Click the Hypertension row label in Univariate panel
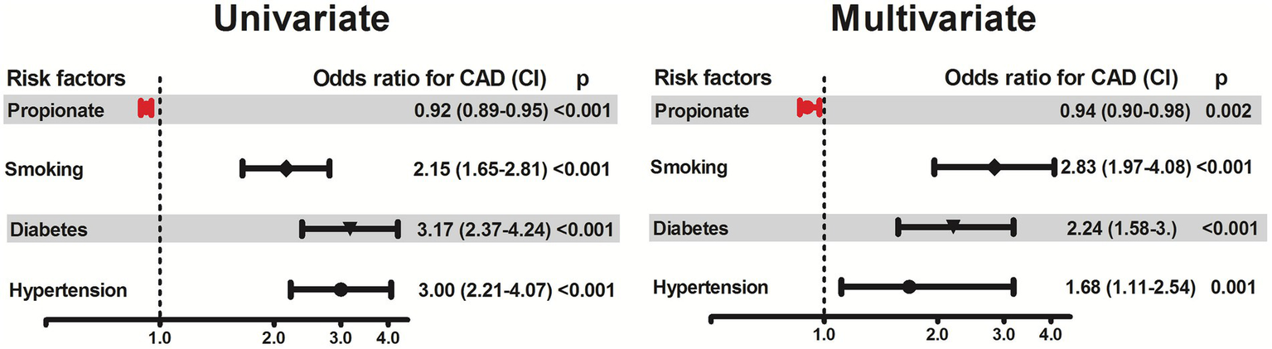This screenshot has width=1272, height=349. (68, 291)
